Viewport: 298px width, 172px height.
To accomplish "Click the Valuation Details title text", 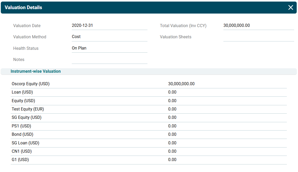I will tap(23, 8).
